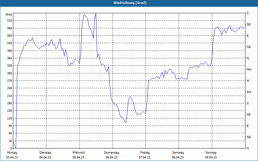
Task: Select the 270 y-axis tick label
Action: click(x=10, y=81)
